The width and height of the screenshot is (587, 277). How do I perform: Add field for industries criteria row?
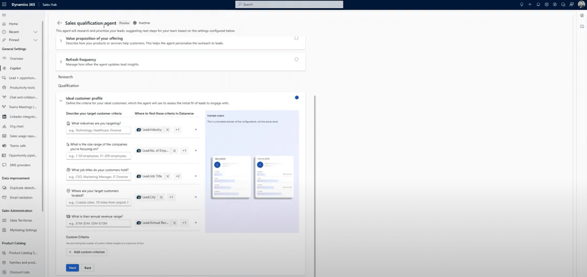pyautogui.click(x=196, y=130)
